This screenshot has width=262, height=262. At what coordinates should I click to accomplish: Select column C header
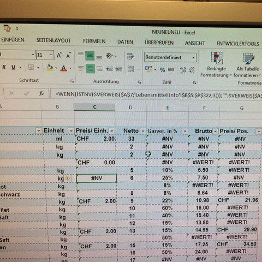[x=94, y=107]
